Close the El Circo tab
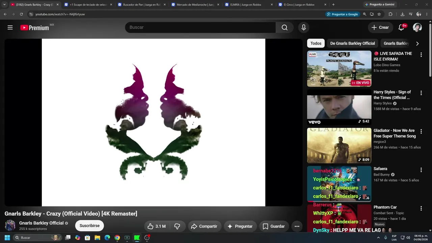The width and height of the screenshot is (432, 243). (x=325, y=5)
